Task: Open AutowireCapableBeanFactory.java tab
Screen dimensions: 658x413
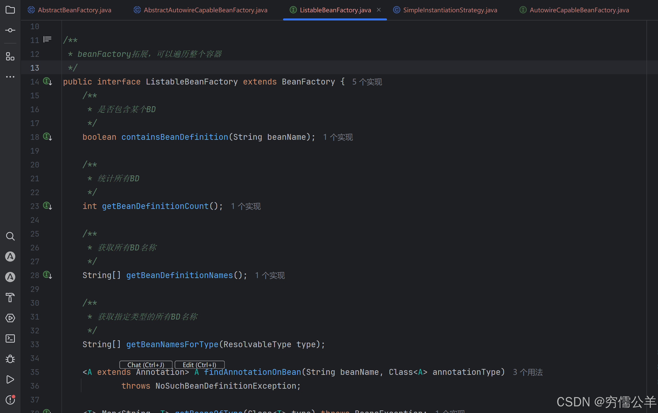Action: [x=579, y=10]
